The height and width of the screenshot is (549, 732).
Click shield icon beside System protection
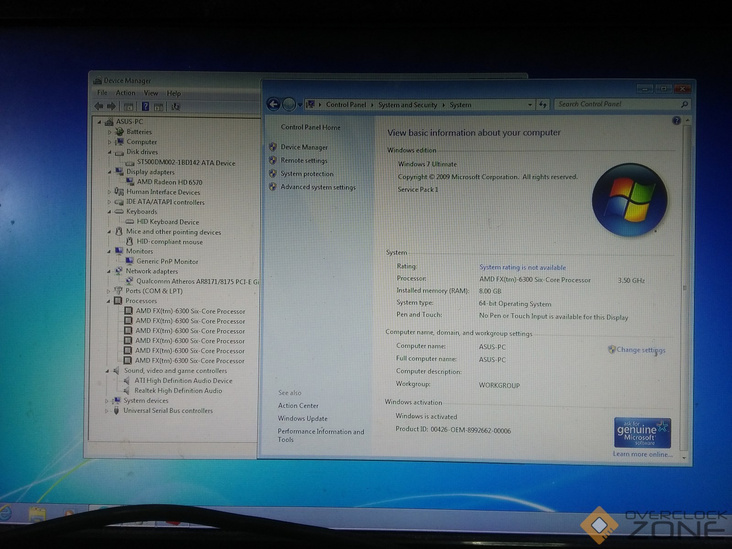point(273,173)
